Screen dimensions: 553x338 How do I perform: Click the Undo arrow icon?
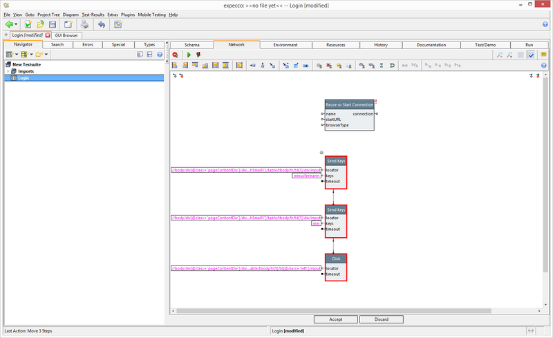(101, 24)
